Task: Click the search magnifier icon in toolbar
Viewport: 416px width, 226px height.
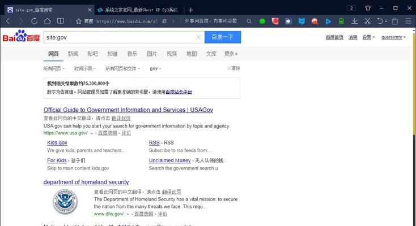Action: point(249,21)
